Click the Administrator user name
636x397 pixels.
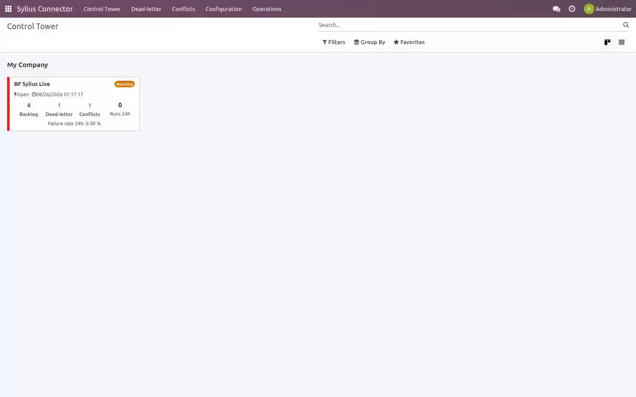click(613, 9)
